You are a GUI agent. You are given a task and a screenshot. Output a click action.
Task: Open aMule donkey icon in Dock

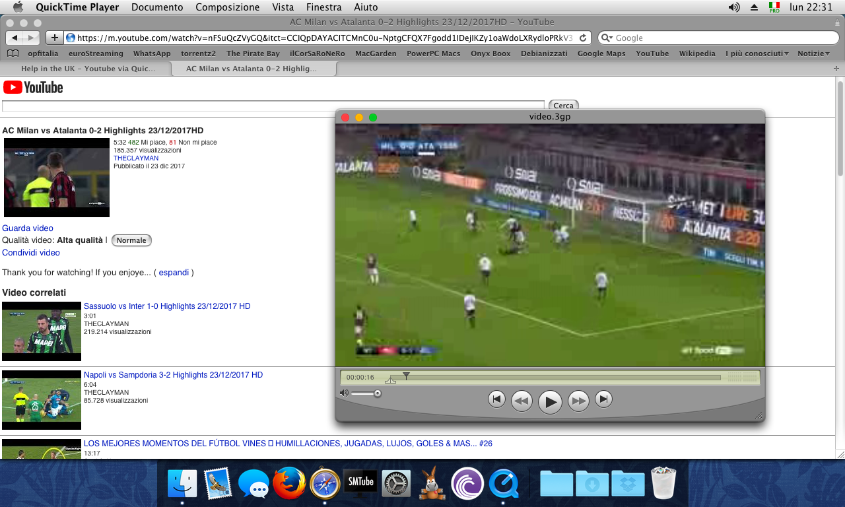click(x=432, y=483)
